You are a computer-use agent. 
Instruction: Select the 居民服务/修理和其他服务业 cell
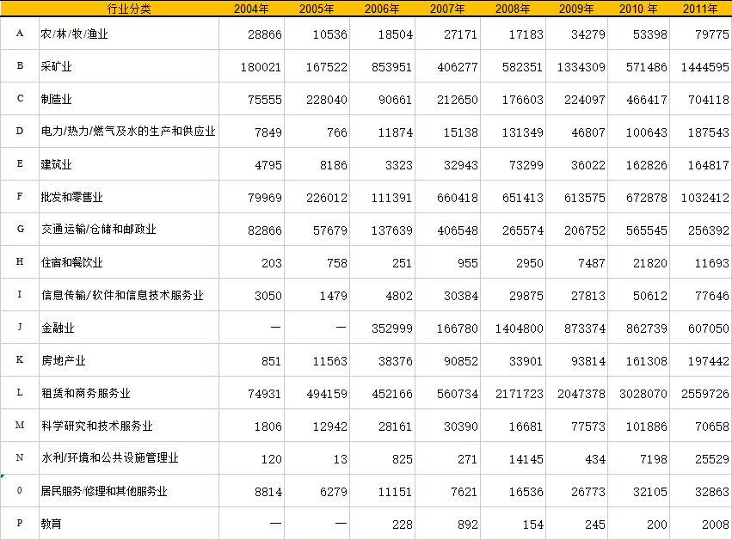tap(129, 490)
